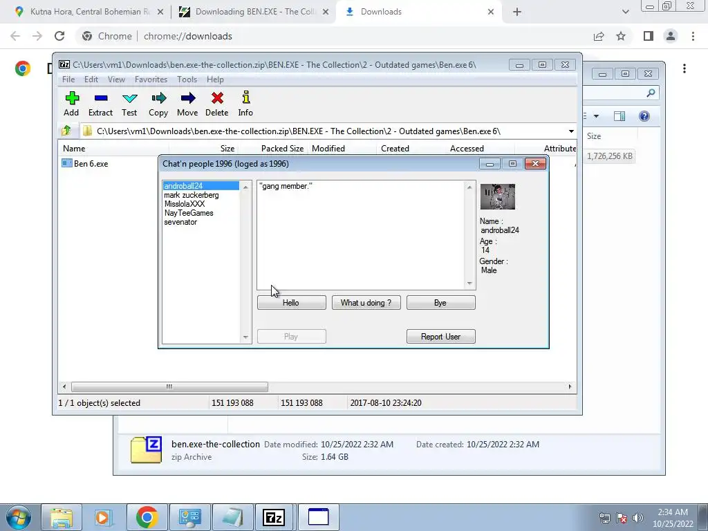
Task: Open File Explorer from the taskbar
Action: click(62, 517)
